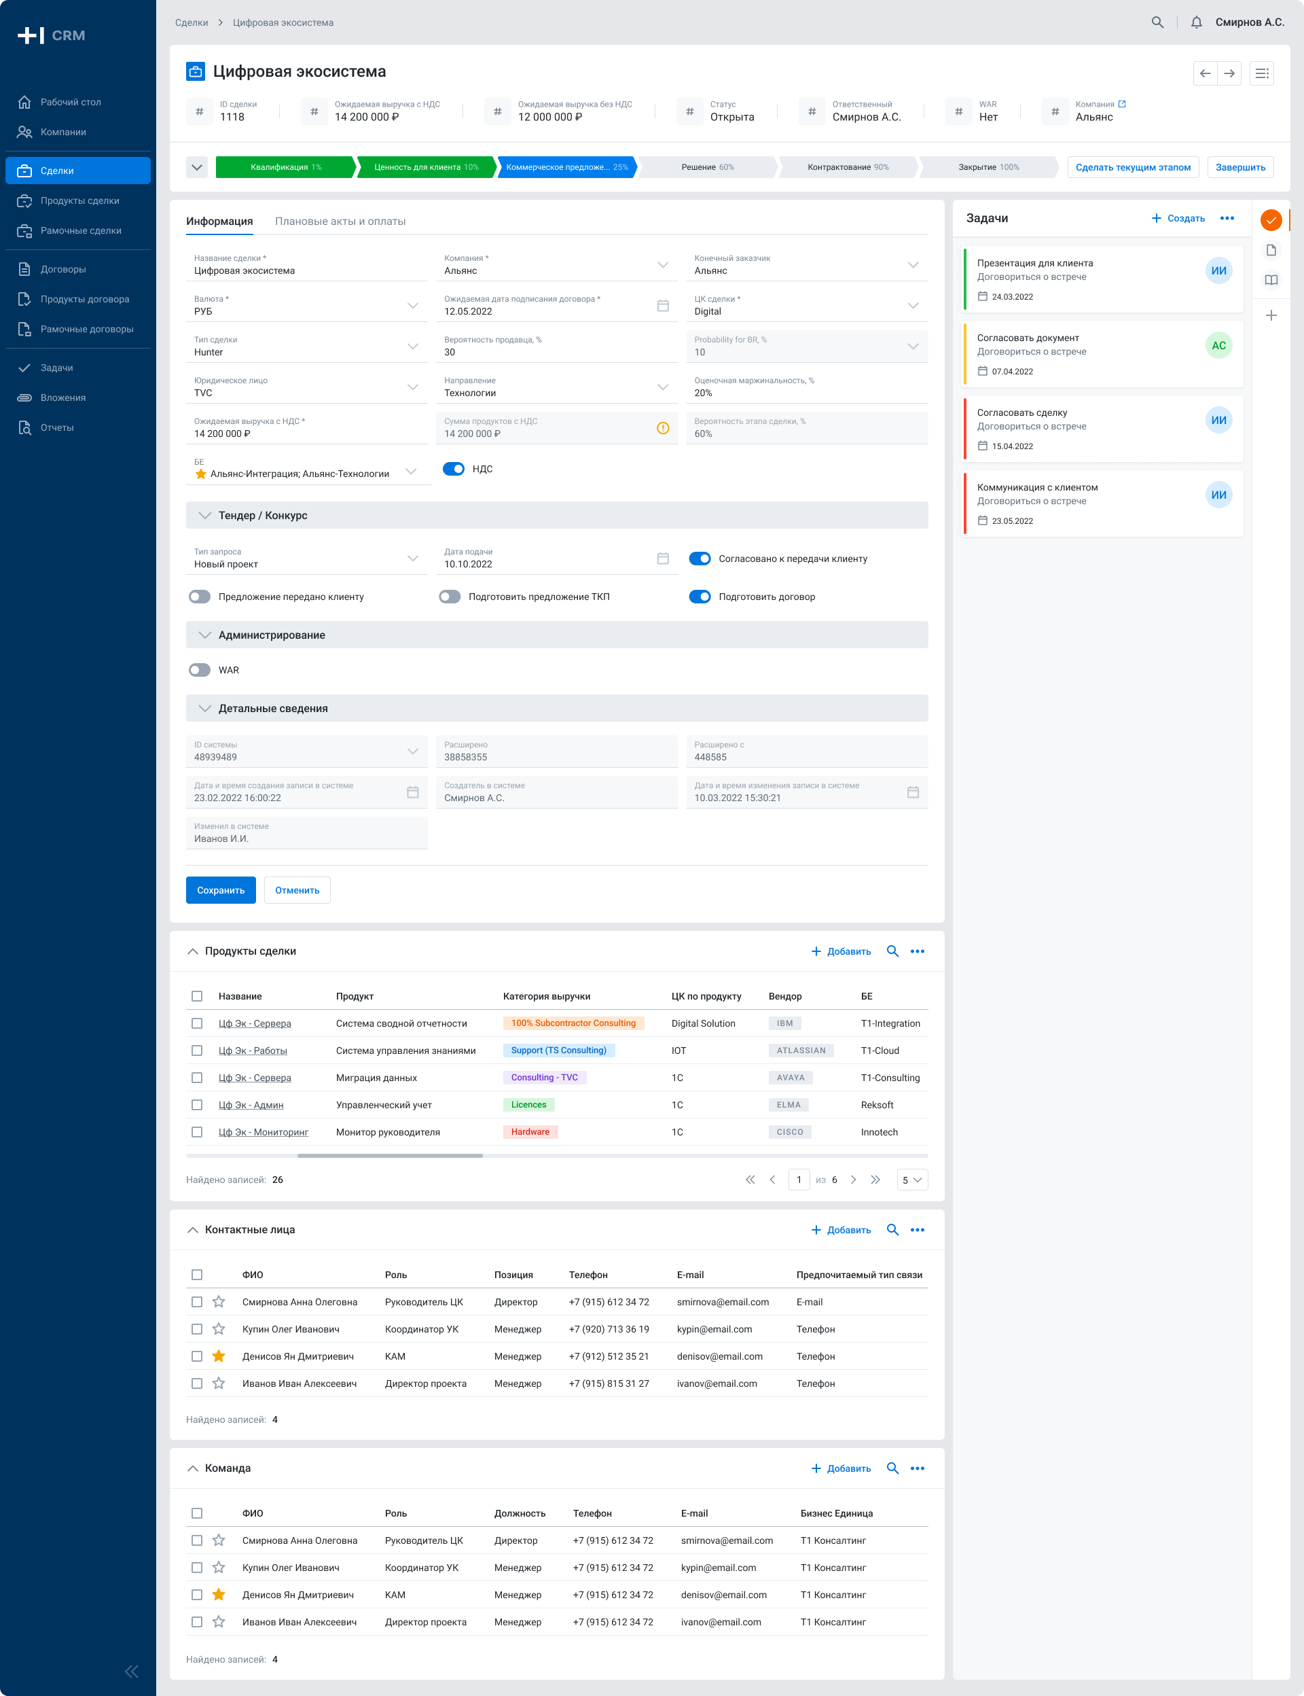Expand the stages bar chevron
Image resolution: width=1304 pixels, height=1696 pixels.
coord(197,167)
